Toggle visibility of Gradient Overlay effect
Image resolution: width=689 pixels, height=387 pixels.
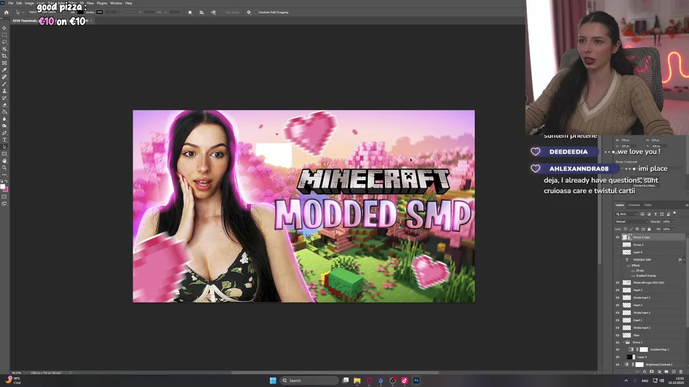(x=633, y=276)
